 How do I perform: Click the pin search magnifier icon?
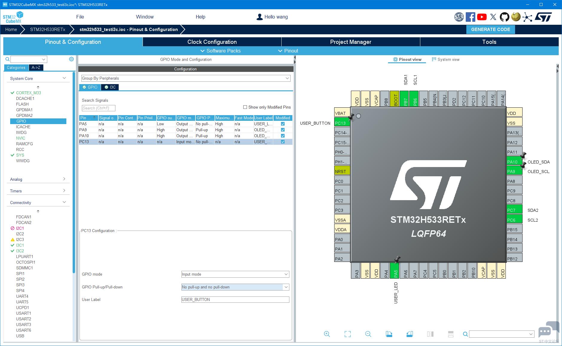[x=465, y=334]
